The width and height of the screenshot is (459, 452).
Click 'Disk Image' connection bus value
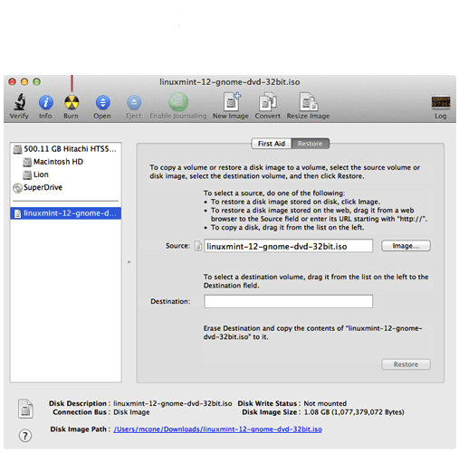(131, 412)
